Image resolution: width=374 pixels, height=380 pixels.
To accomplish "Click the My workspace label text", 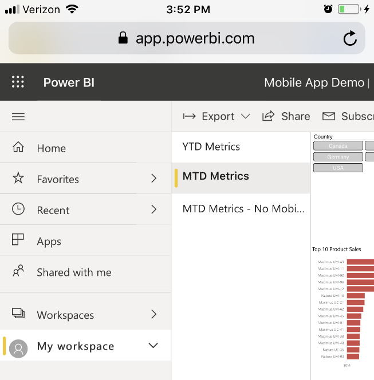I will (x=76, y=346).
